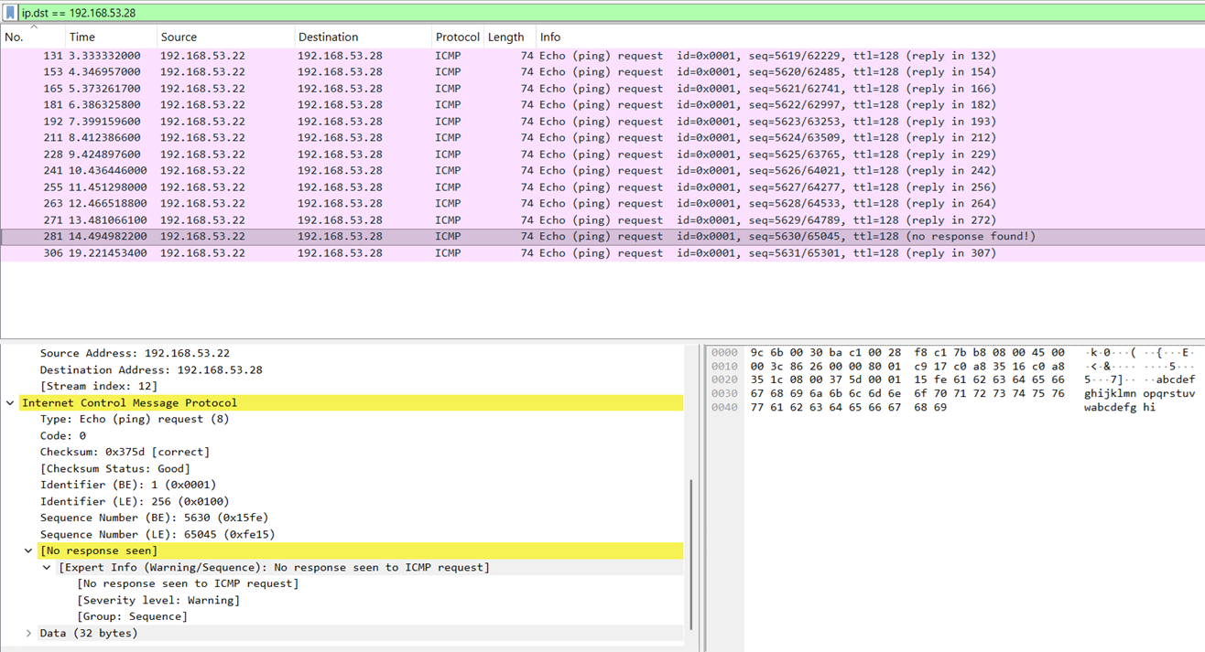1205x652 pixels.
Task: Expand the Data (32 bytes) node
Action: pos(28,634)
